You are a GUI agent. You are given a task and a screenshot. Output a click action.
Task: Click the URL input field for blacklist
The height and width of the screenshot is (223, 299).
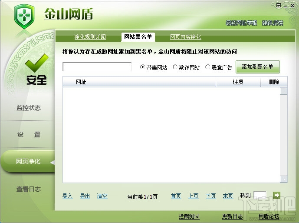coord(97,67)
